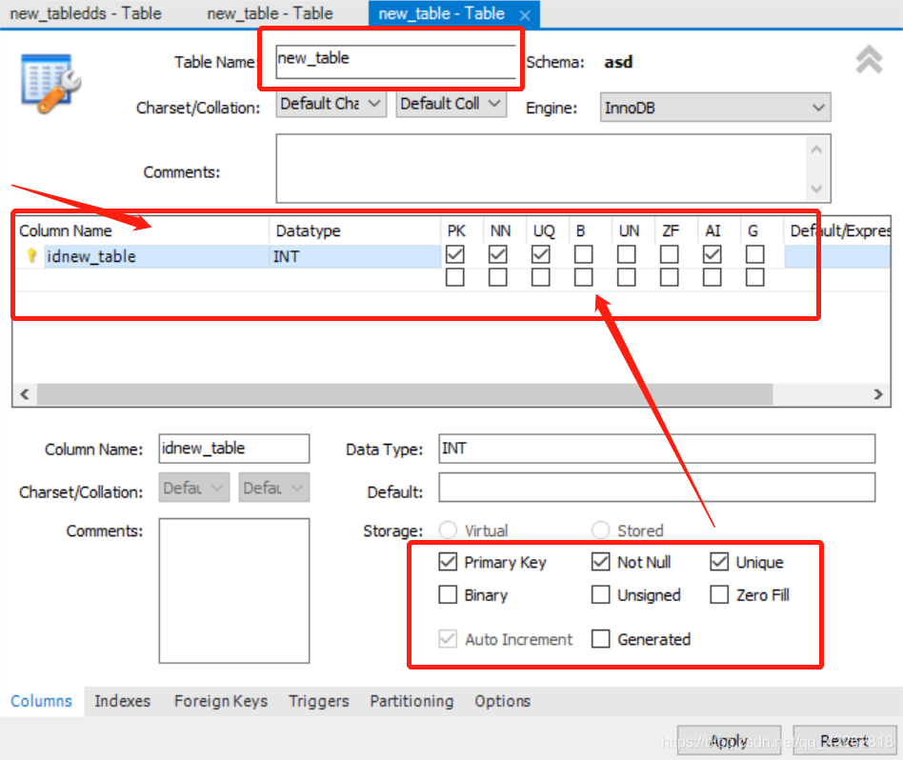Toggle the Generated checkbox
Viewport: 903px width, 760px height.
pos(601,639)
